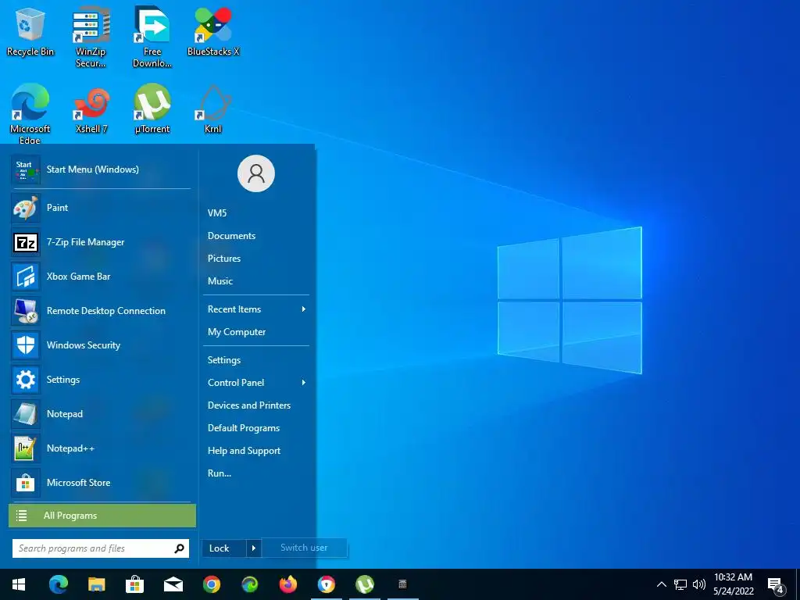Open Microsoft Store from program list
Screen dimensions: 800x600
pos(101,483)
